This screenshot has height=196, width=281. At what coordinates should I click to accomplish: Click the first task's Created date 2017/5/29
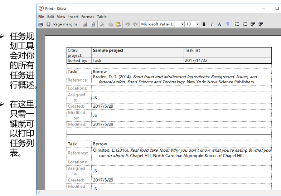pyautogui.click(x=103, y=106)
